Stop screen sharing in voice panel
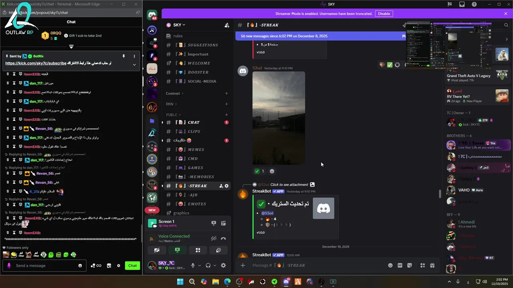The height and width of the screenshot is (288, 513). (x=177, y=250)
